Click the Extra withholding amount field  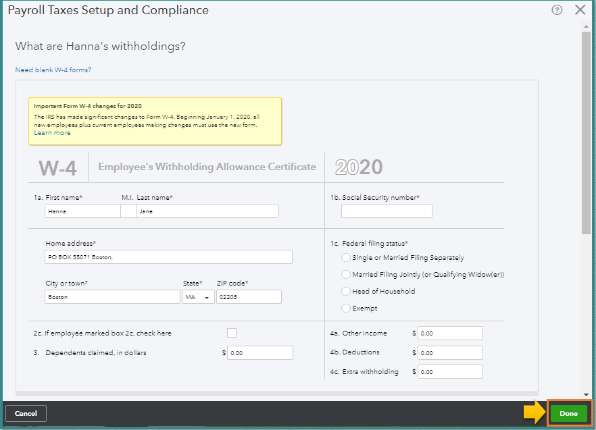pos(450,372)
